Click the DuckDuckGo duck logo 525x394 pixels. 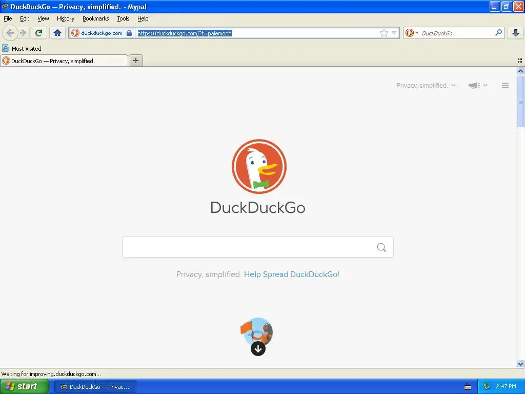pos(259,167)
